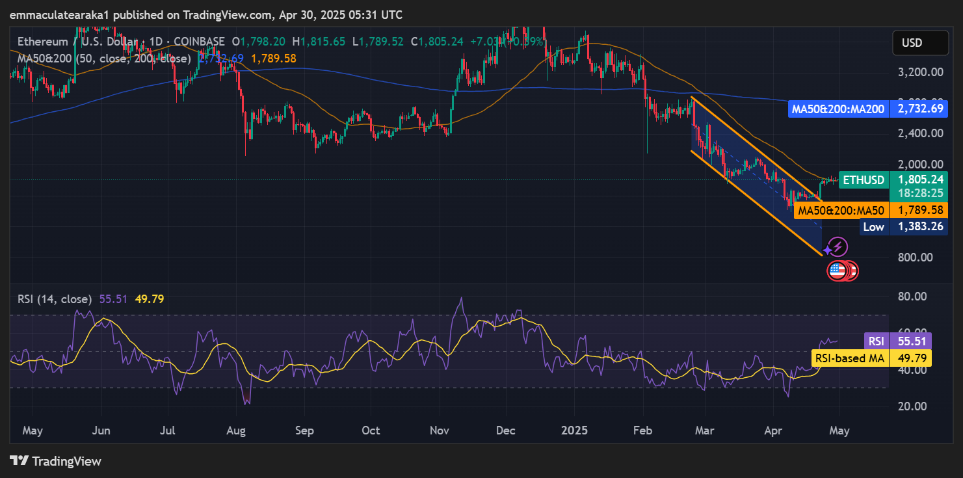Click the yellow RSI-based MA label
Screen dimensions: 963x478
click(851, 358)
